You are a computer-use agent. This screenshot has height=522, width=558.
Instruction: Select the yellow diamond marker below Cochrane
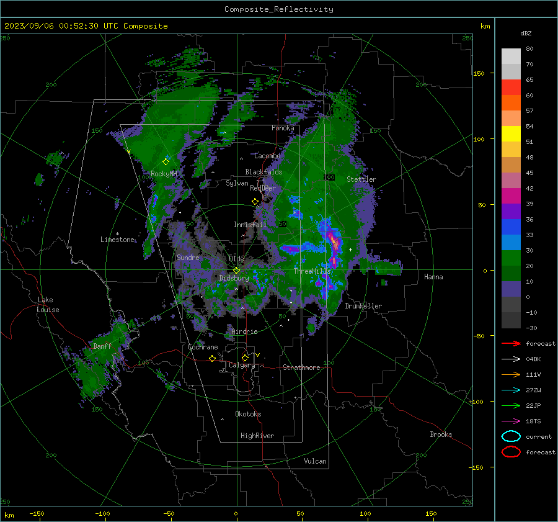pos(212,359)
